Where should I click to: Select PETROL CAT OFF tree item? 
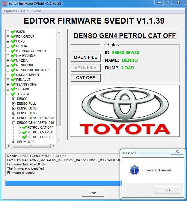40,127
